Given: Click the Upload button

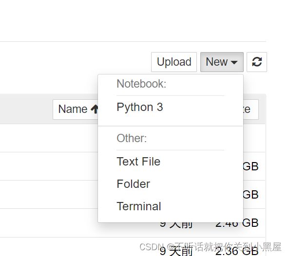Looking at the screenshot, I should click(174, 62).
